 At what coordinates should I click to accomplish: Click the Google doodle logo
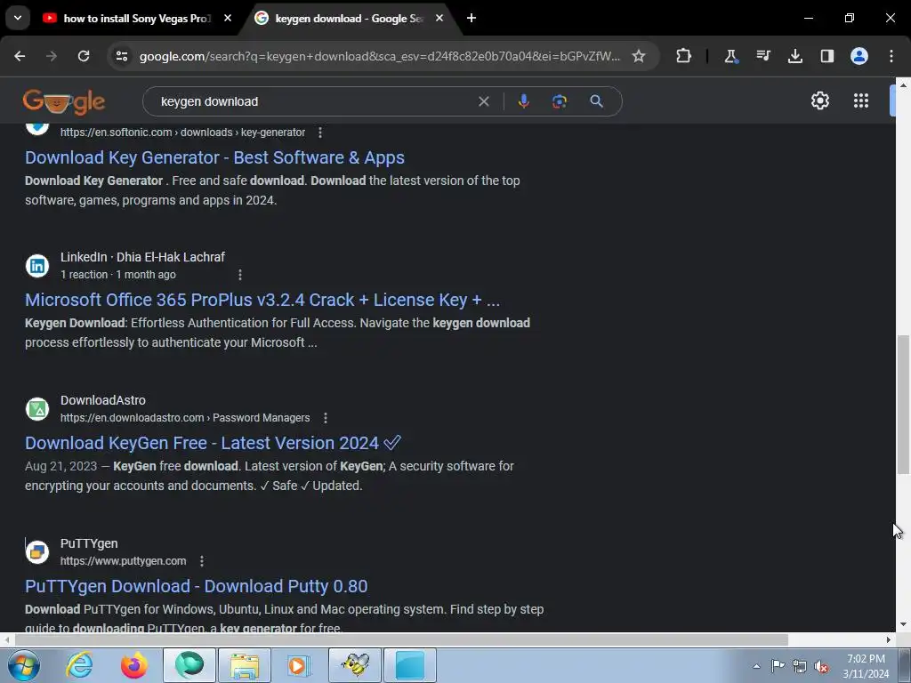point(64,102)
